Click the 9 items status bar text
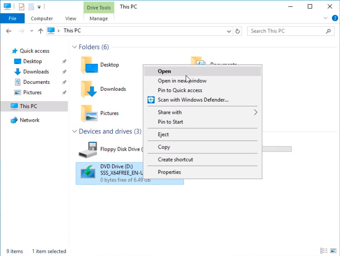The height and width of the screenshot is (256, 340). [15, 251]
